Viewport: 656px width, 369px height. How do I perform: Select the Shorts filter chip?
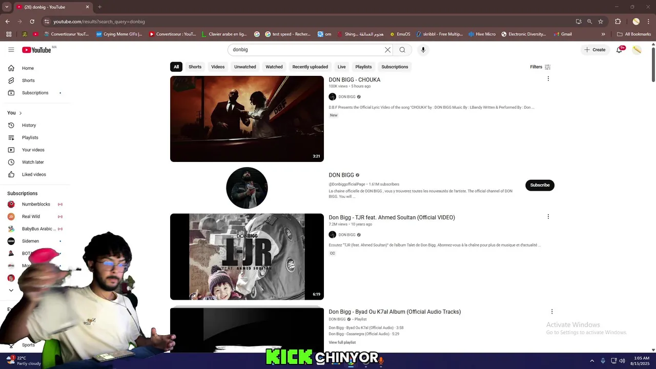[195, 67]
